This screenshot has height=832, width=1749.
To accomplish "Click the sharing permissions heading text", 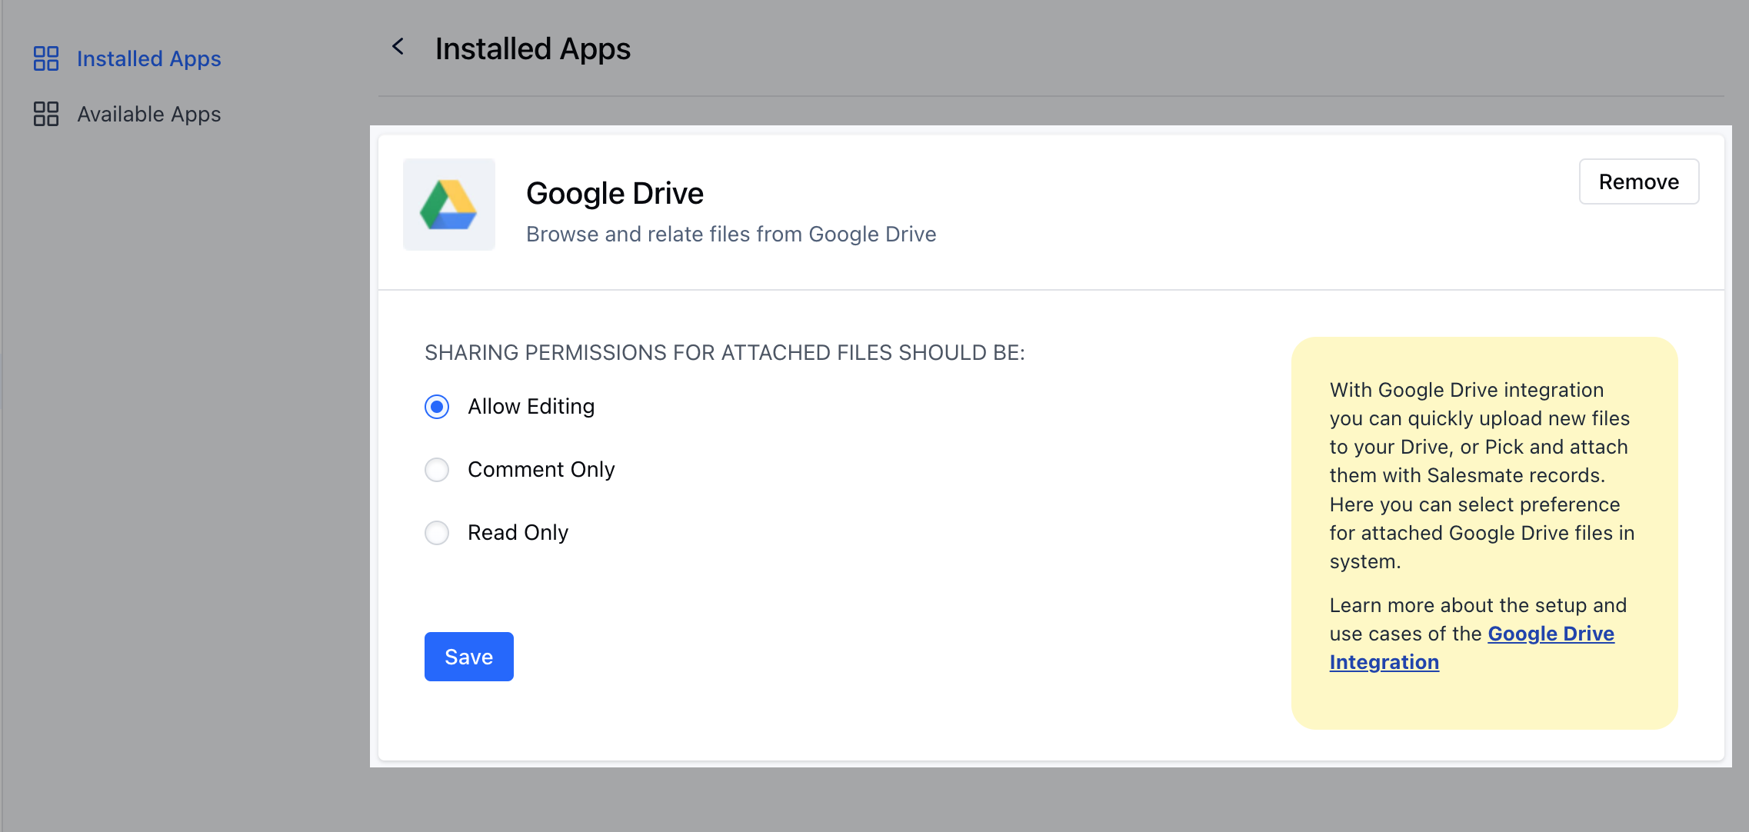I will point(725,352).
